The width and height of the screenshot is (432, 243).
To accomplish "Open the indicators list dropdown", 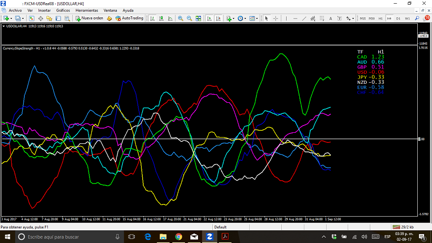I will [234, 18].
